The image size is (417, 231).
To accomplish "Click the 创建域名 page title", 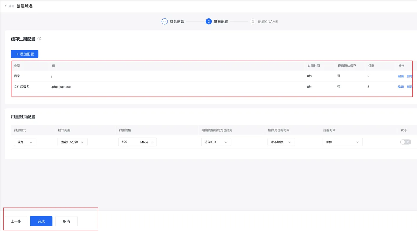I will pyautogui.click(x=25, y=6).
